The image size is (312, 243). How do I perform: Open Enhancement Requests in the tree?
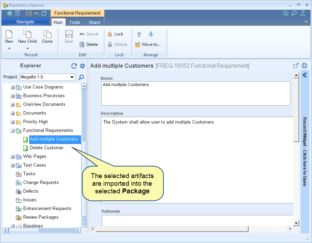pyautogui.click(x=47, y=209)
